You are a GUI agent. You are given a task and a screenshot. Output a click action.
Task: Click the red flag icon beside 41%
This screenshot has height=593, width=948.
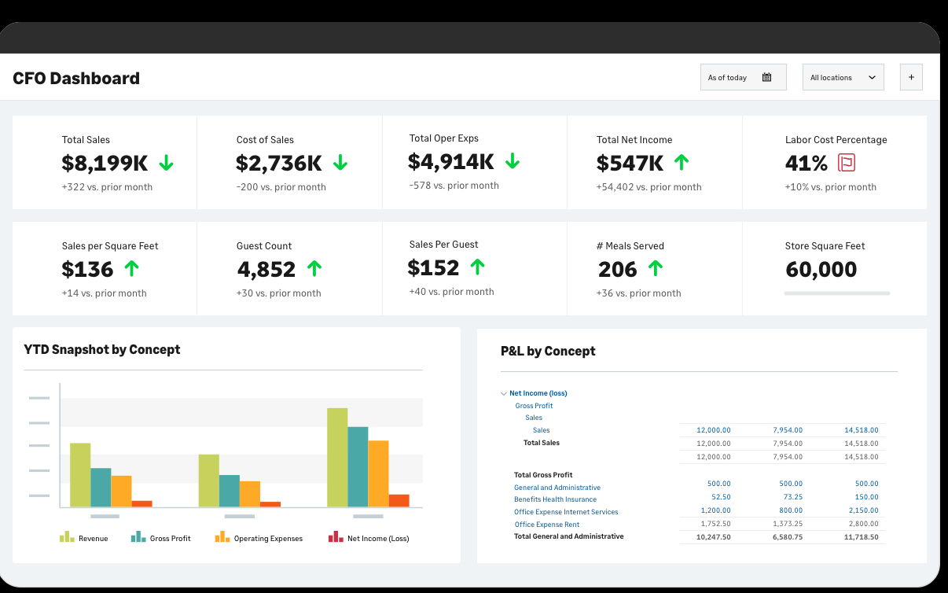click(847, 163)
